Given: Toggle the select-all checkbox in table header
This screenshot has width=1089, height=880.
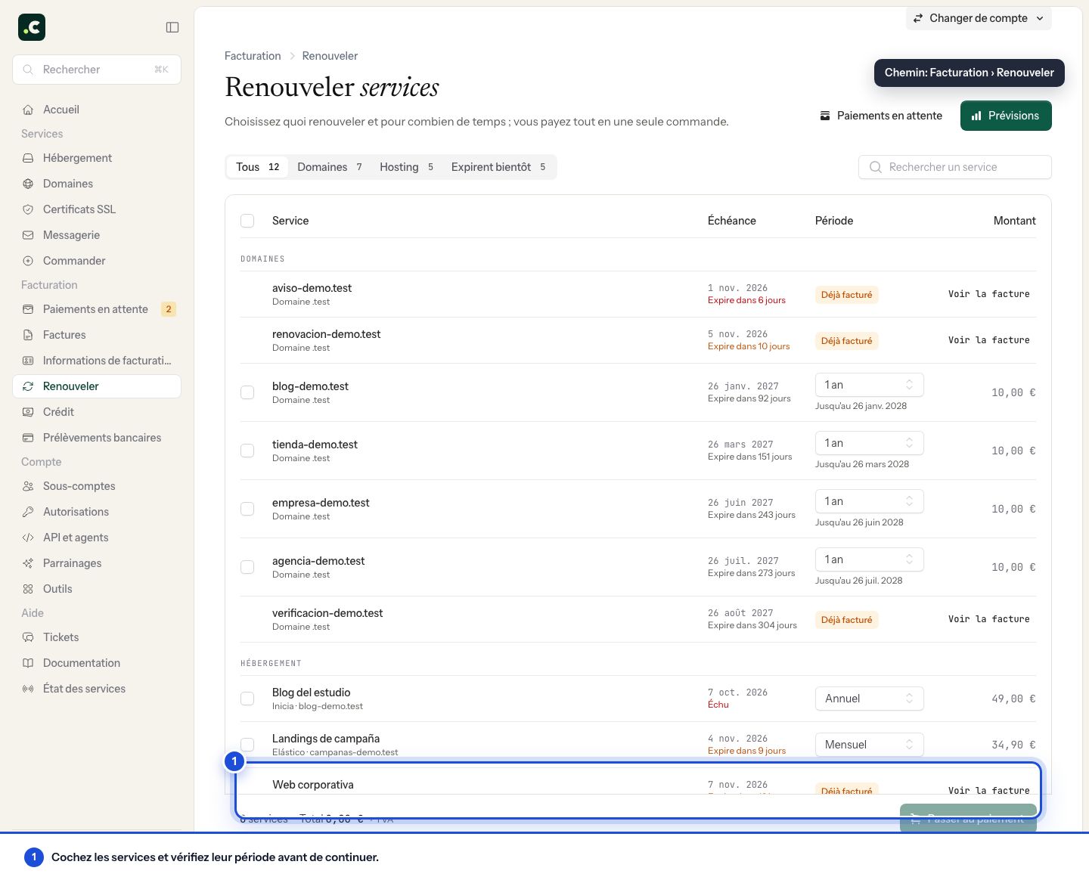Looking at the screenshot, I should (247, 221).
